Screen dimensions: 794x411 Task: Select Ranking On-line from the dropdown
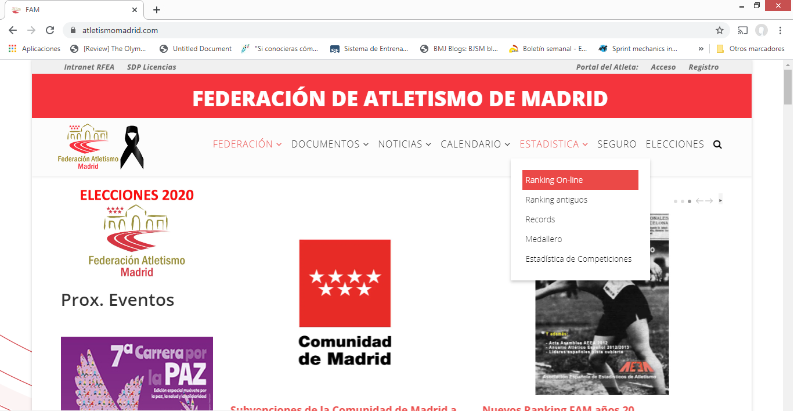[580, 180]
